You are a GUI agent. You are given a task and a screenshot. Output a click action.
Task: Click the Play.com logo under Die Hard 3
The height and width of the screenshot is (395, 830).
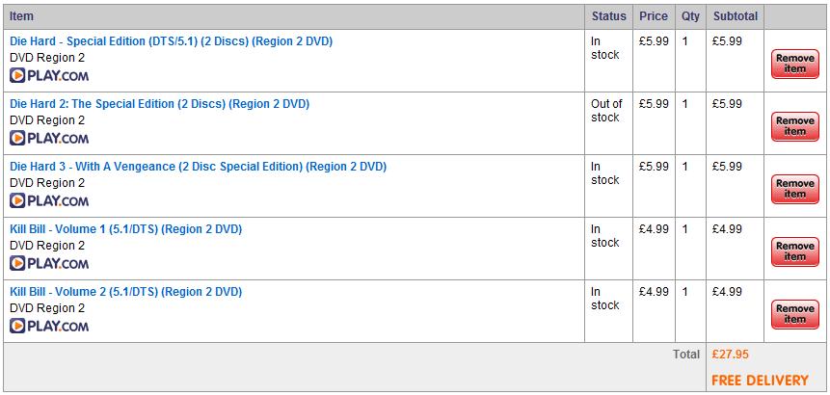(x=49, y=201)
